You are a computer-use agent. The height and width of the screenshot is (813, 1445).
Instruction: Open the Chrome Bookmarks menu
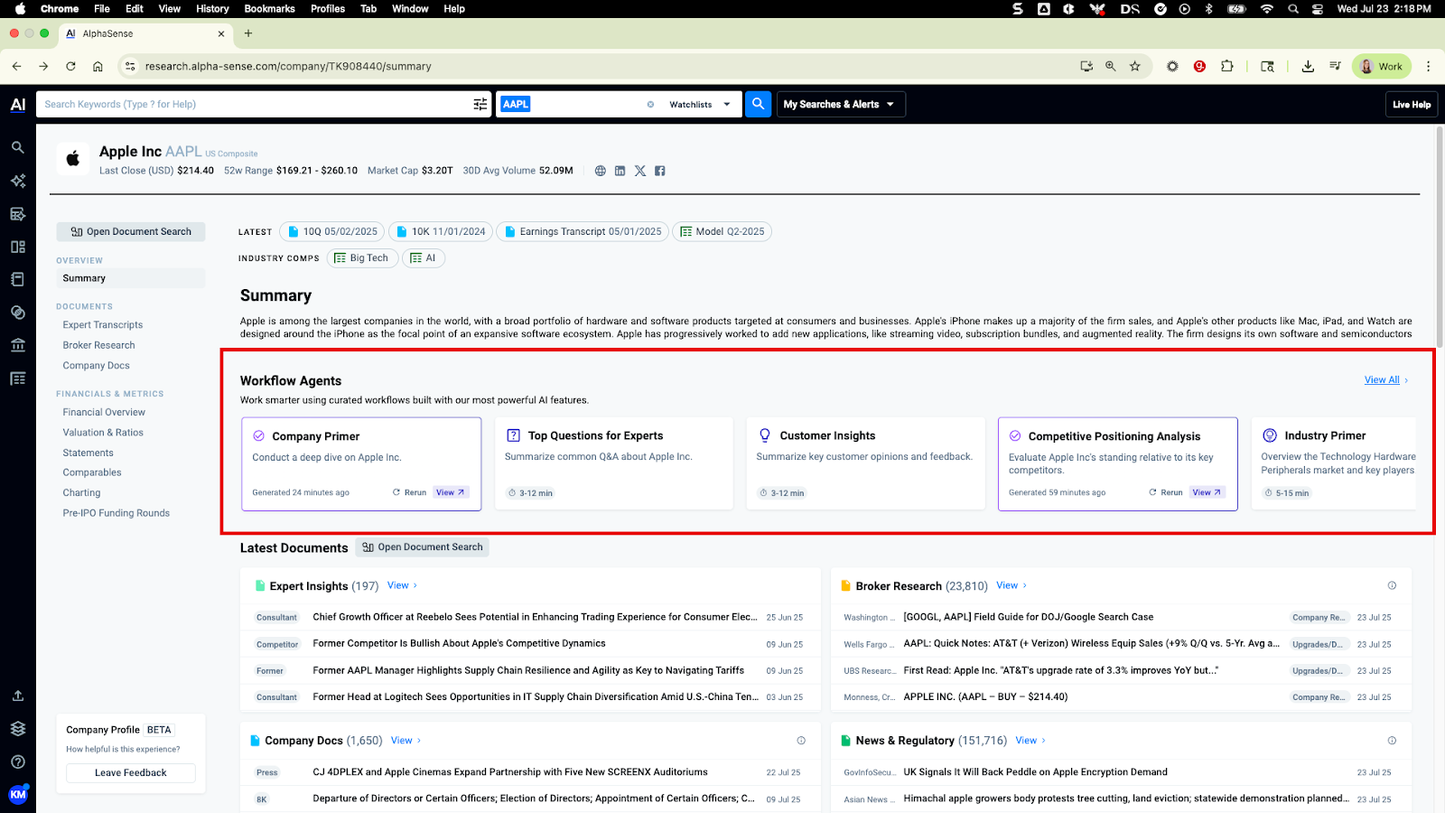[x=269, y=9]
